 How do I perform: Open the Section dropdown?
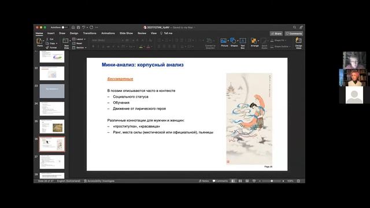(79, 47)
